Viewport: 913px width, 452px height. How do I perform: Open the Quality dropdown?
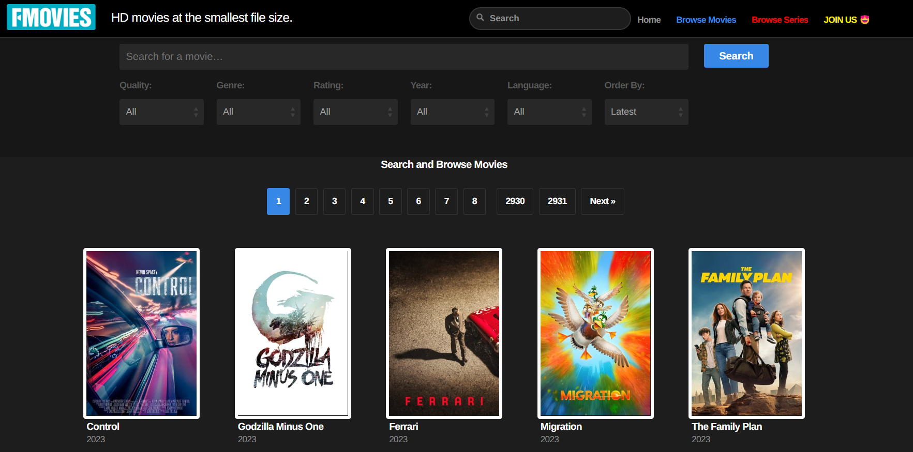[x=161, y=112]
